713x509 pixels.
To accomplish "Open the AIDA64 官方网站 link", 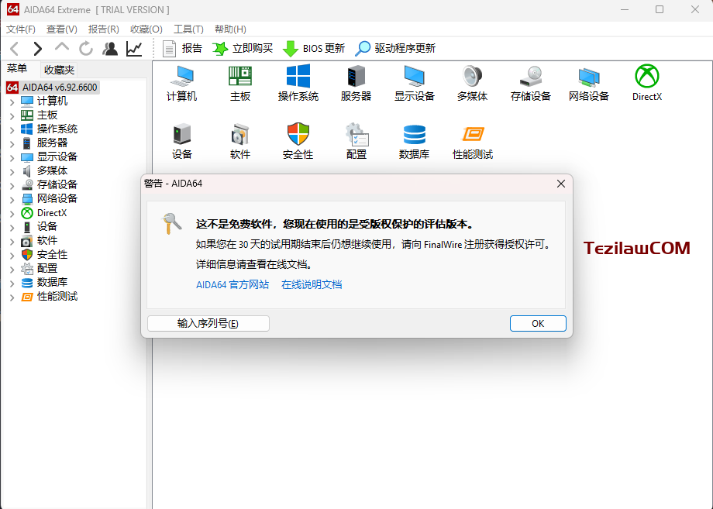I will point(232,284).
